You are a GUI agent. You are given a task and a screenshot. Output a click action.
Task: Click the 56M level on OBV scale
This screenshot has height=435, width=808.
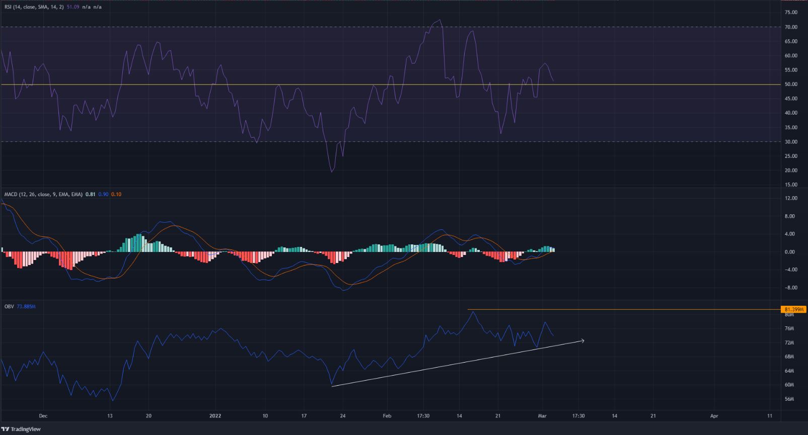(789, 399)
